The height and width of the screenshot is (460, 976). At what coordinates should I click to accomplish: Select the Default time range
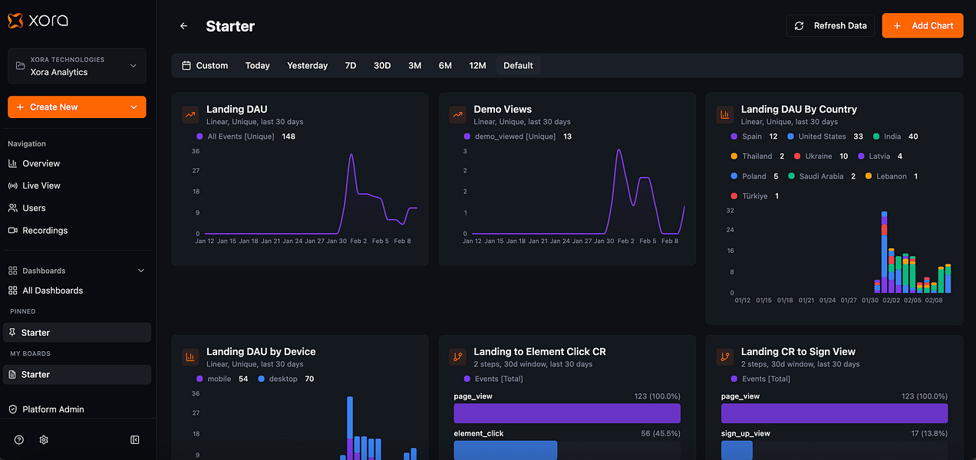coord(519,66)
